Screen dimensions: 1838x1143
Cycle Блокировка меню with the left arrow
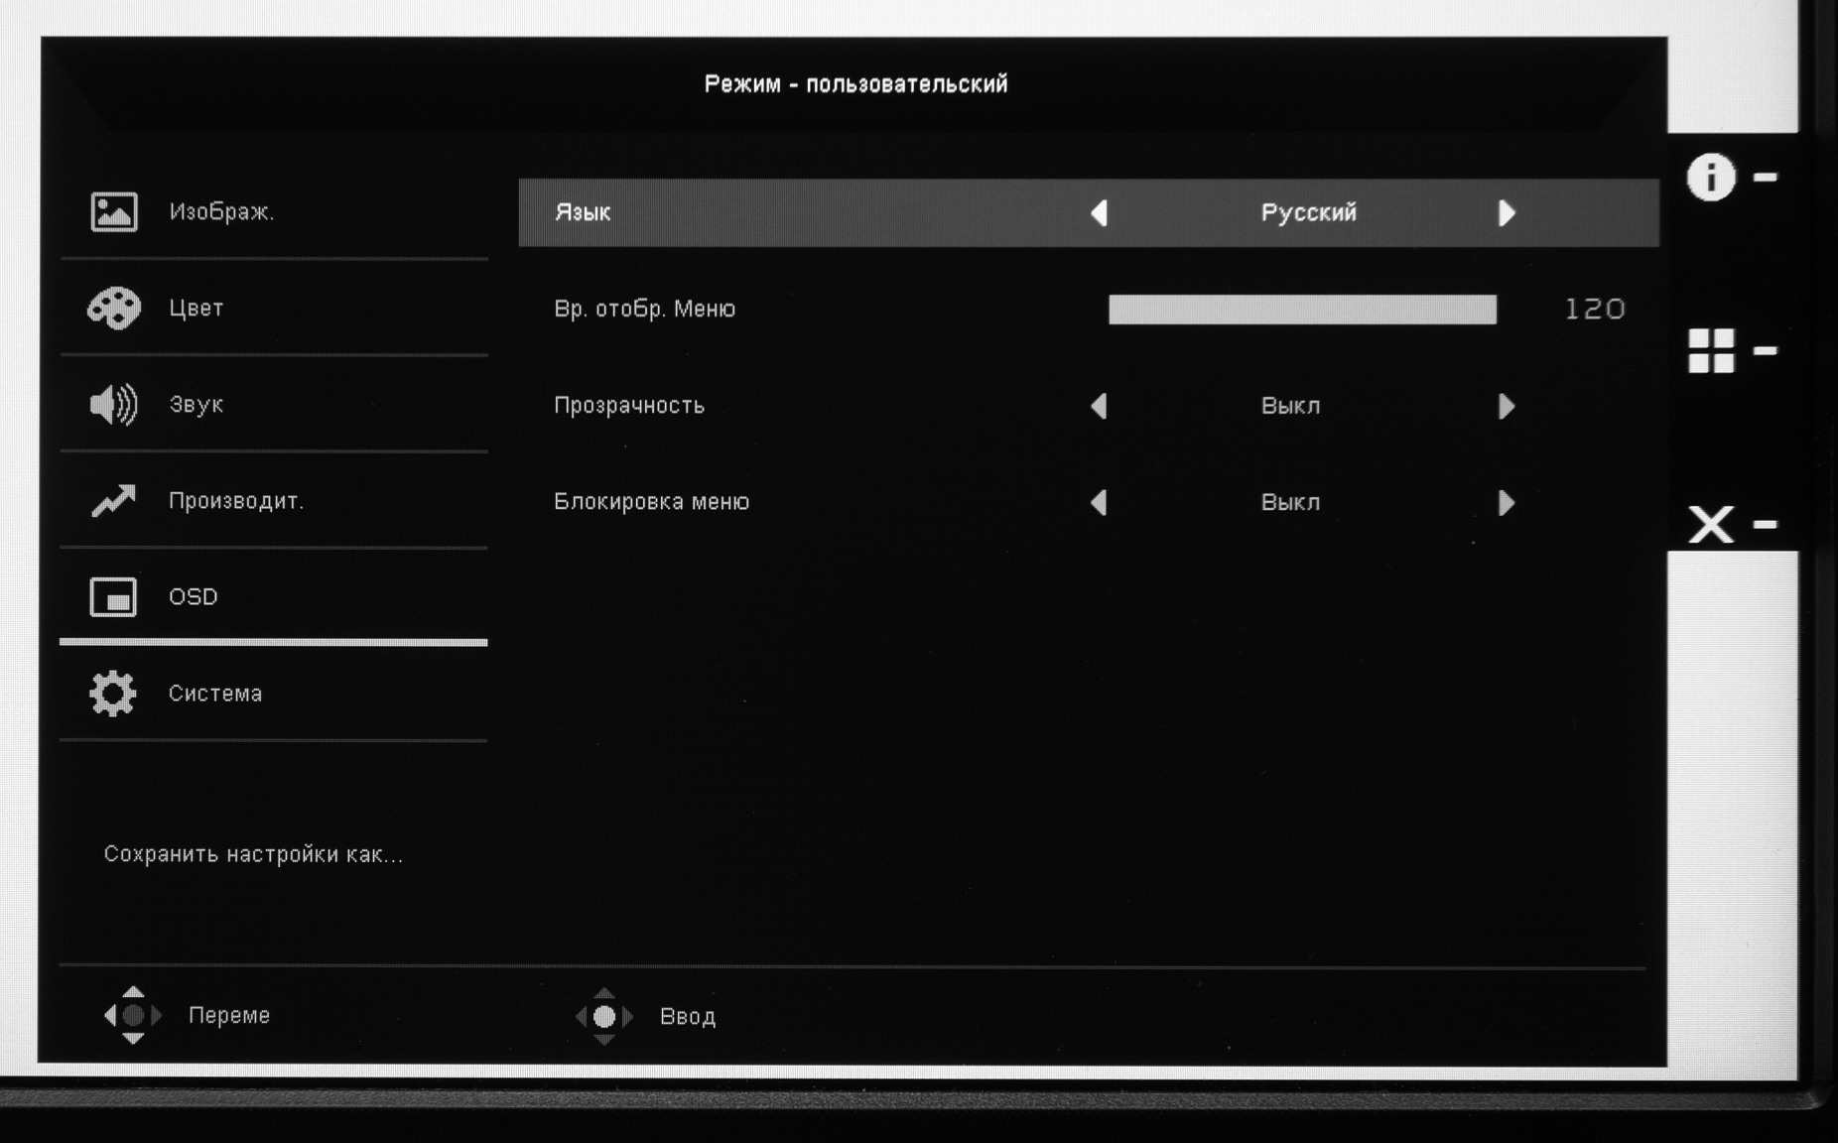1099,503
